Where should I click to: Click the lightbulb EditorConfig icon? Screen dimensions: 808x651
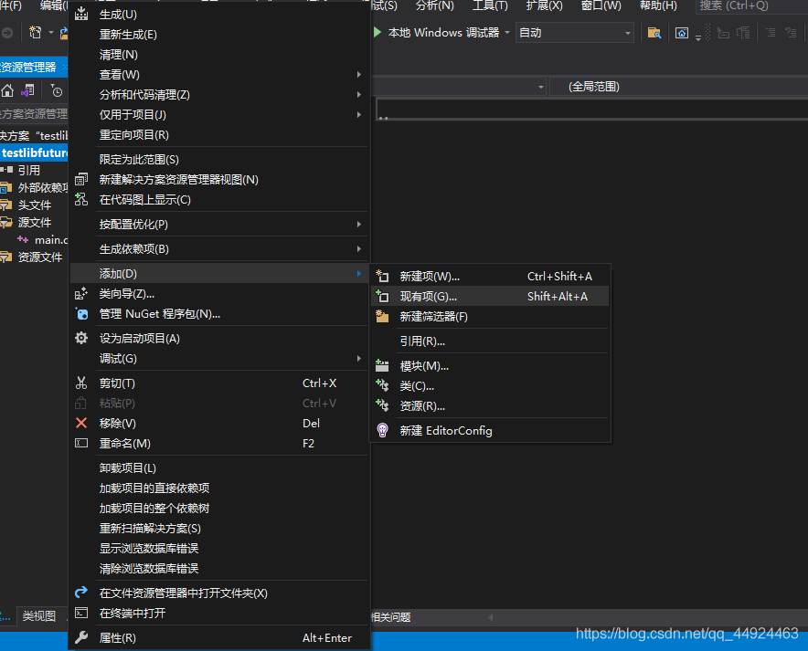(x=382, y=430)
